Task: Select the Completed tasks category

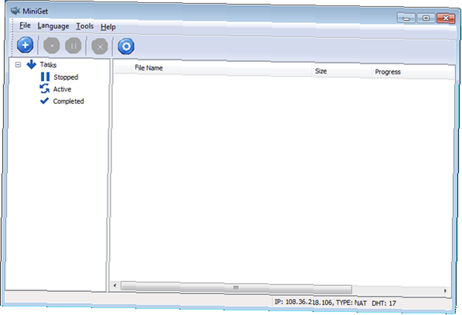Action: click(x=68, y=101)
